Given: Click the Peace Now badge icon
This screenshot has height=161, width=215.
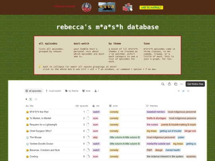Looking at the screenshot, I should tap(86, 7).
